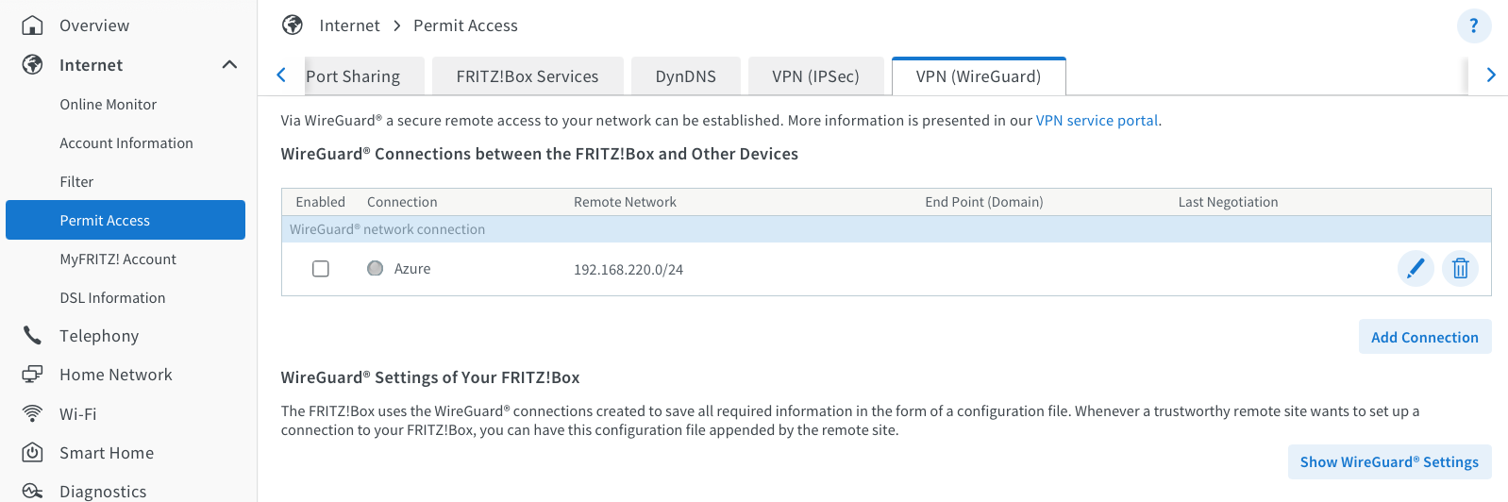This screenshot has width=1508, height=502.
Task: Switch to the VPN (IPSec) tab
Action: 815,76
